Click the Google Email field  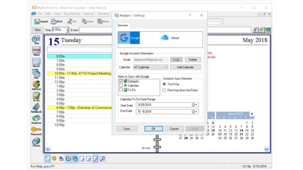pyautogui.click(x=150, y=60)
